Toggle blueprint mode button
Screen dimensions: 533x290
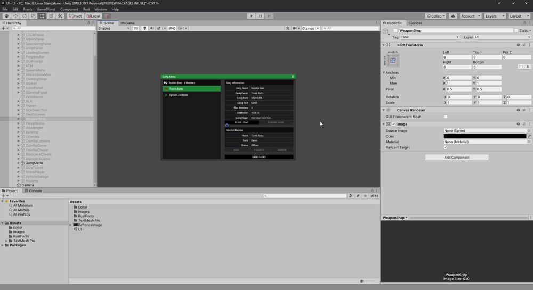tap(521, 67)
